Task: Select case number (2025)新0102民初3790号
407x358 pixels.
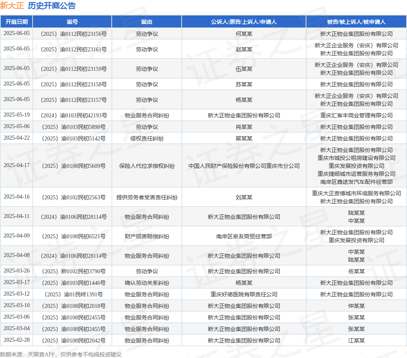Action: pos(74,272)
